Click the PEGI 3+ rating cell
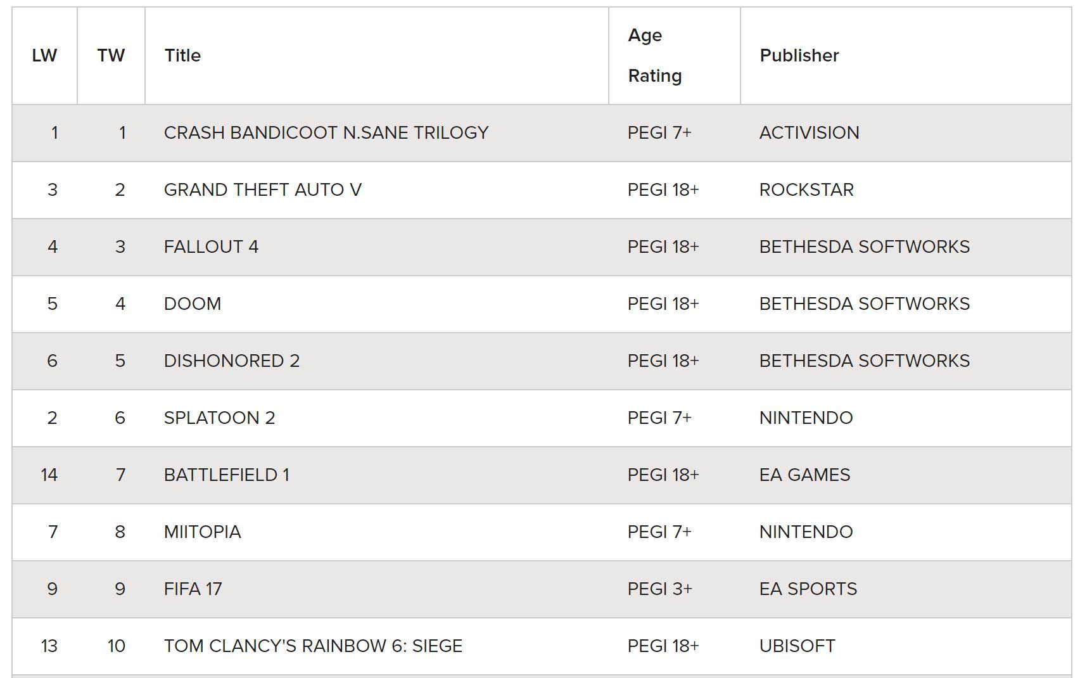The height and width of the screenshot is (678, 1080). (675, 589)
